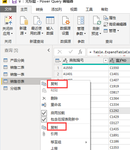Click into the formula bar text field
Viewport: 130px width, 150px height.
(109, 52)
